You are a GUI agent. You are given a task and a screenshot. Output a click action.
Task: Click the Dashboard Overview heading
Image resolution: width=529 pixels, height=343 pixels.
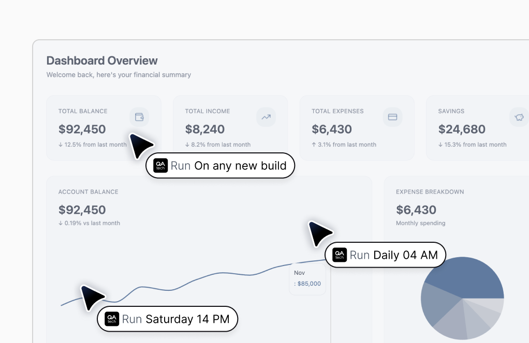(x=102, y=60)
